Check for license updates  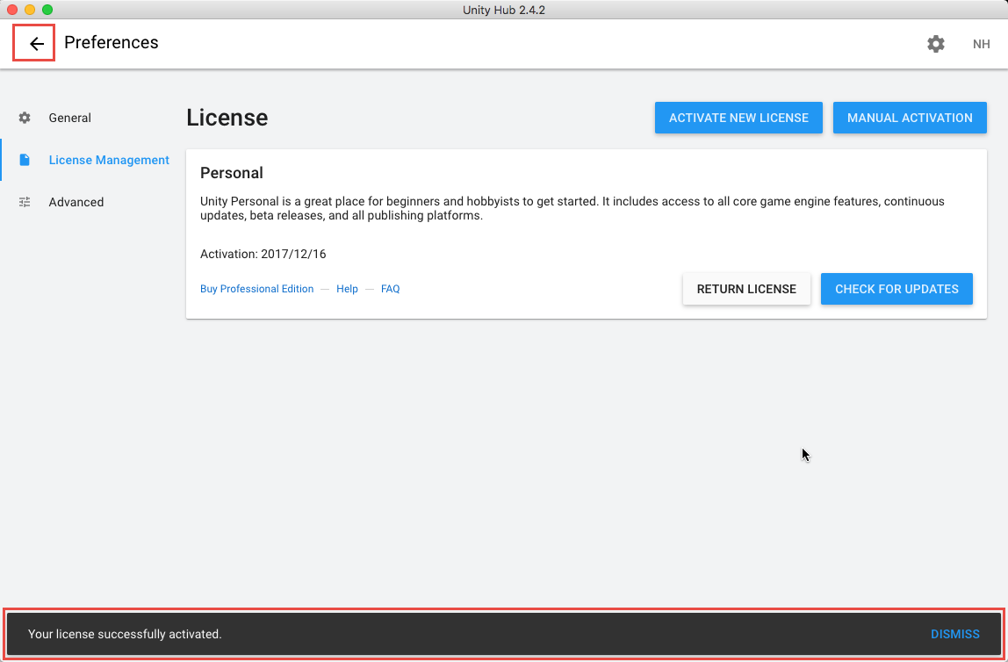coord(896,289)
